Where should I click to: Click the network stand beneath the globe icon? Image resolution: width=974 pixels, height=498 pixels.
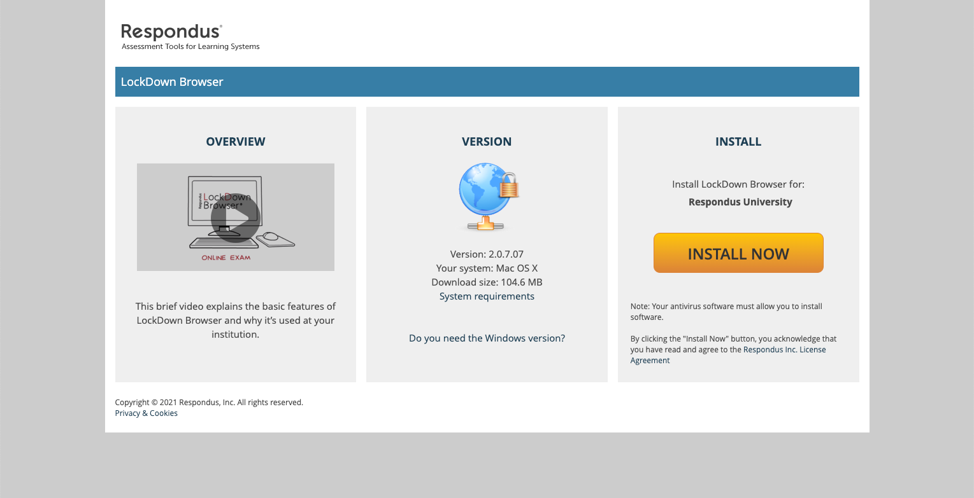click(487, 224)
